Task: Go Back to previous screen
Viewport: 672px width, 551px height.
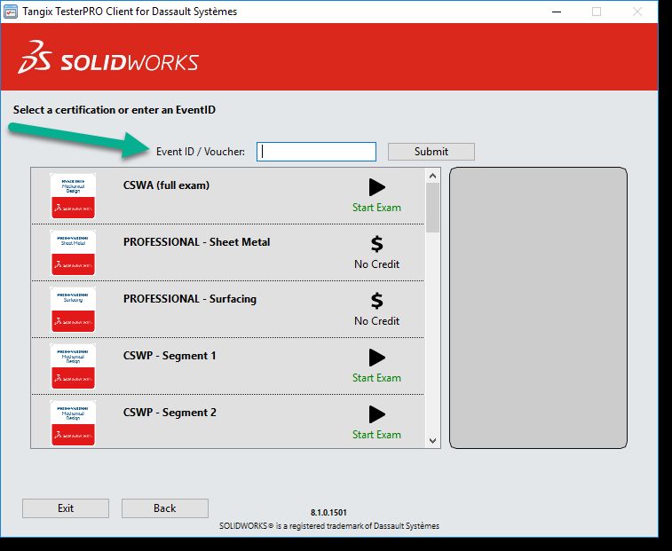Action: tap(165, 508)
